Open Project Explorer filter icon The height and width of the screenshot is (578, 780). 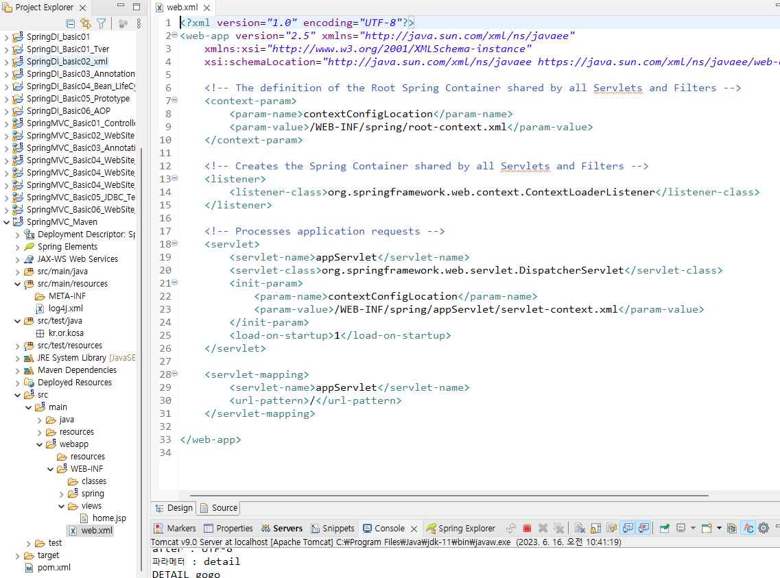point(102,23)
